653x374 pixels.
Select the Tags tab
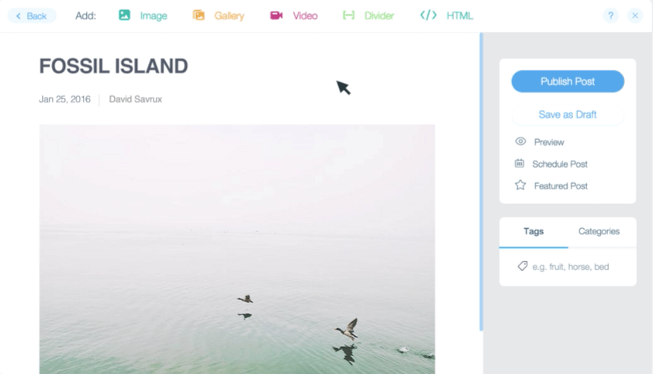pos(534,231)
